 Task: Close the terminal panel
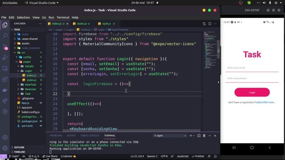tap(215, 136)
